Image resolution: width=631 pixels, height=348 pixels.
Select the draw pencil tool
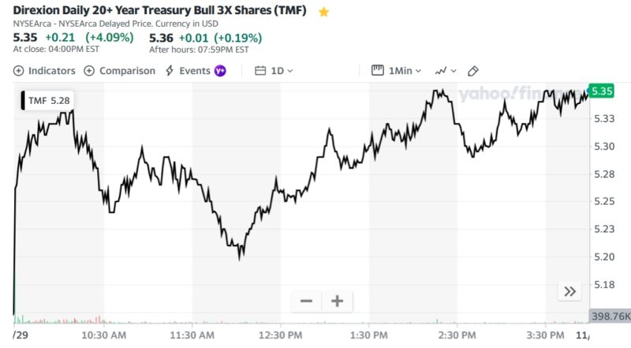pos(473,71)
